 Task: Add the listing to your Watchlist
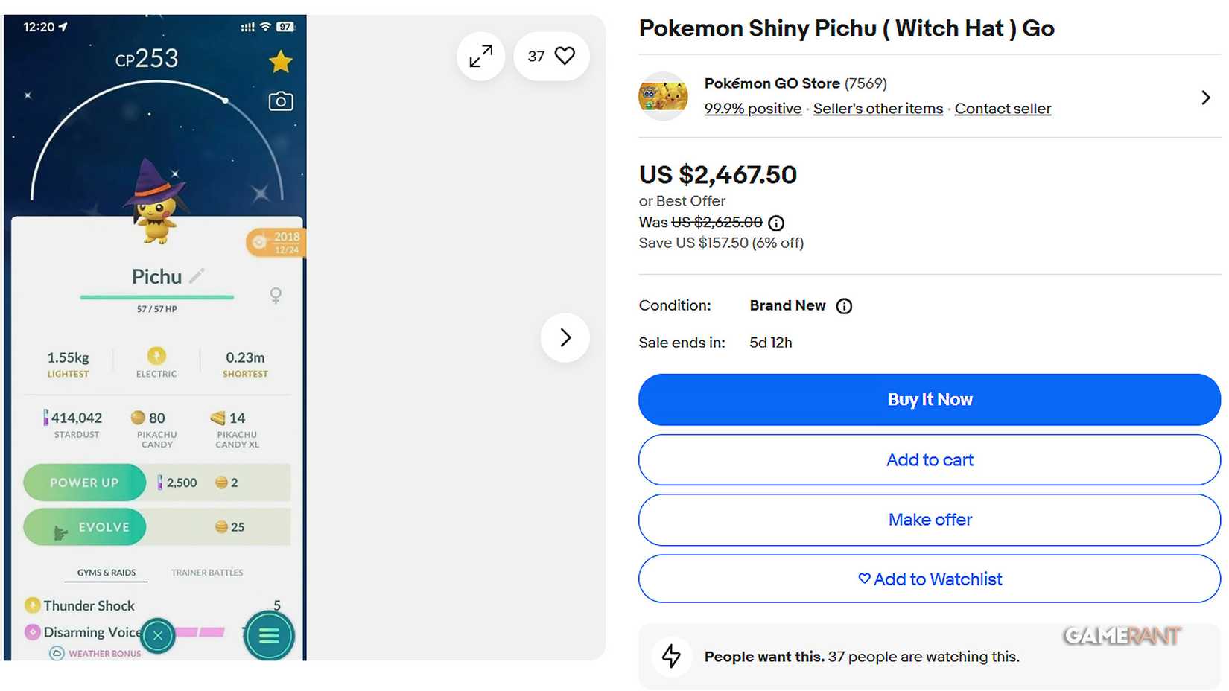pos(930,579)
